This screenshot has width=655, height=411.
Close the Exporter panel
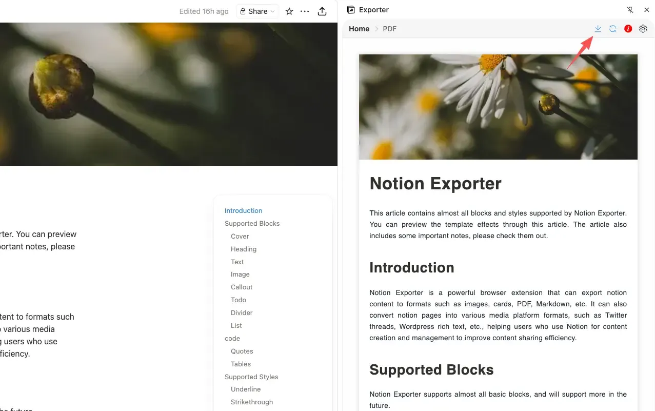(x=647, y=9)
